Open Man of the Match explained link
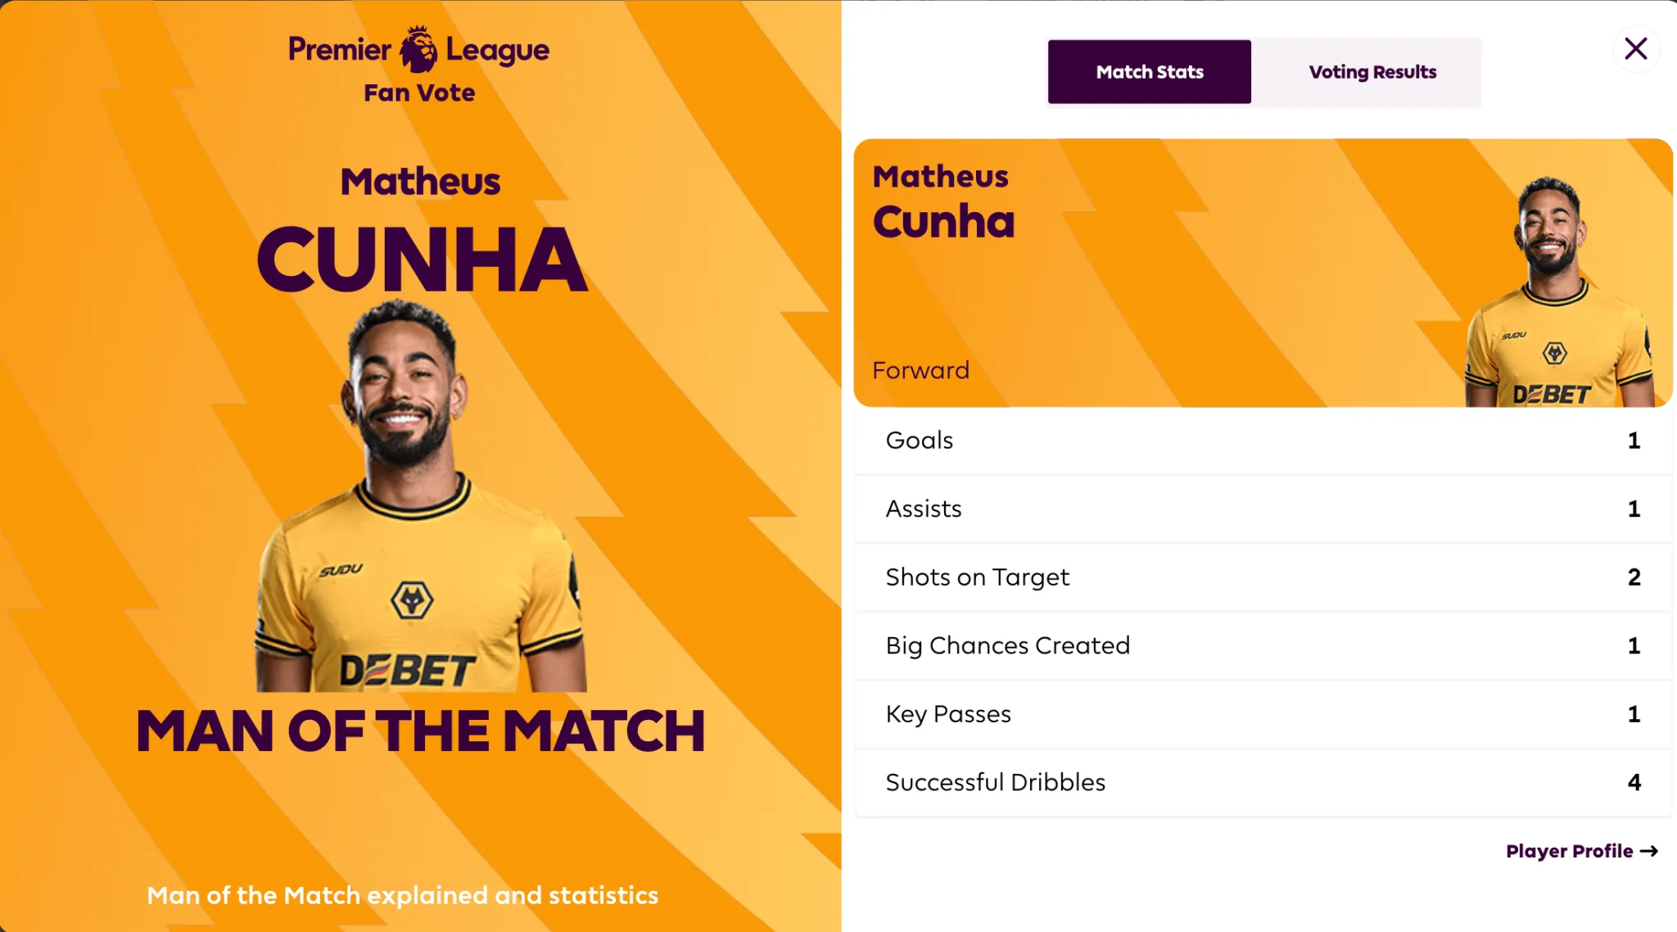This screenshot has height=932, width=1677. click(402, 895)
